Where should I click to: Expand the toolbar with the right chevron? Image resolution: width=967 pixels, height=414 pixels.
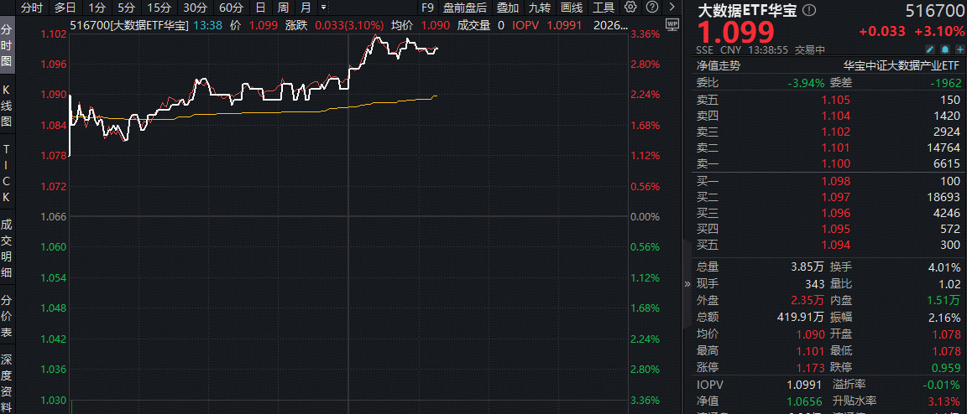[x=670, y=8]
